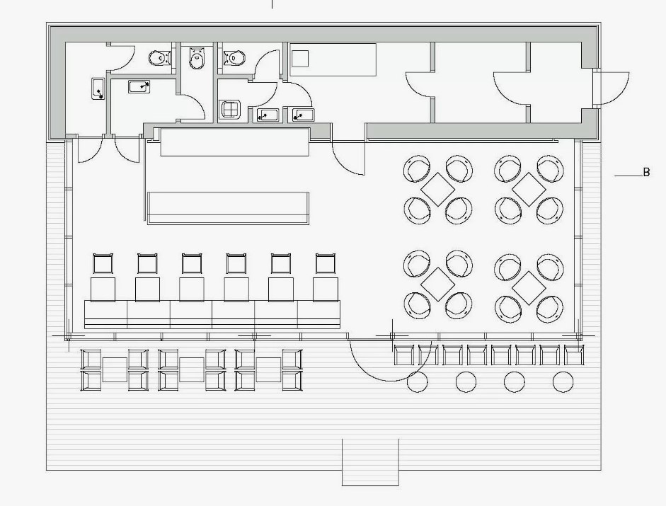Select the exterior double door on right wall
The image size is (666, 506).
point(610,88)
